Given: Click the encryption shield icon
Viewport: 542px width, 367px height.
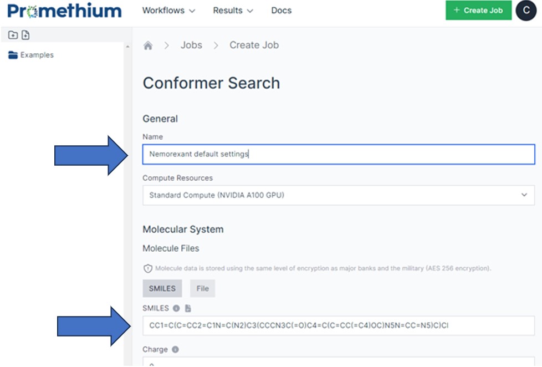Looking at the screenshot, I should pos(148,268).
